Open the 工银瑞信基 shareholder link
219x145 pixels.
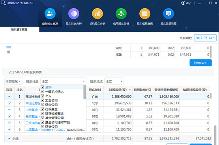33,123
